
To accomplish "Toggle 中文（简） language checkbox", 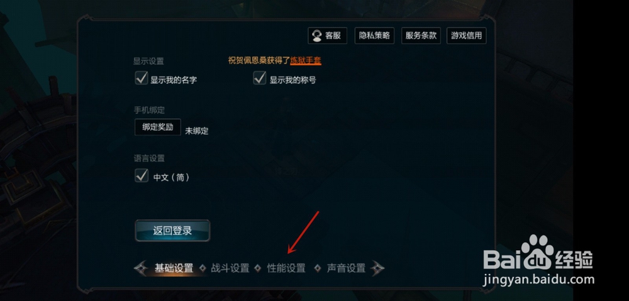I will [142, 175].
